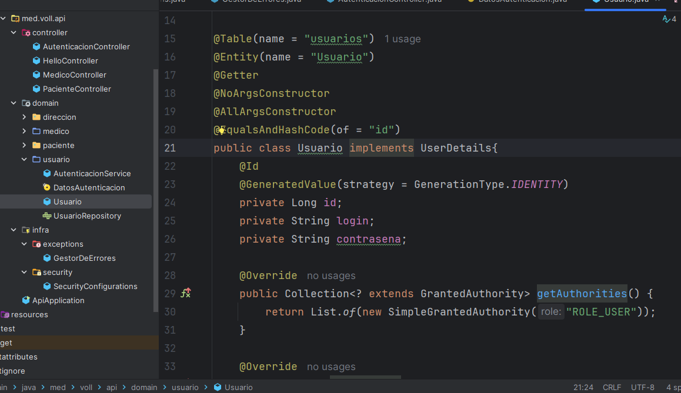The image size is (681, 393).
Task: Click the paciente folder icon
Action: tap(36, 145)
